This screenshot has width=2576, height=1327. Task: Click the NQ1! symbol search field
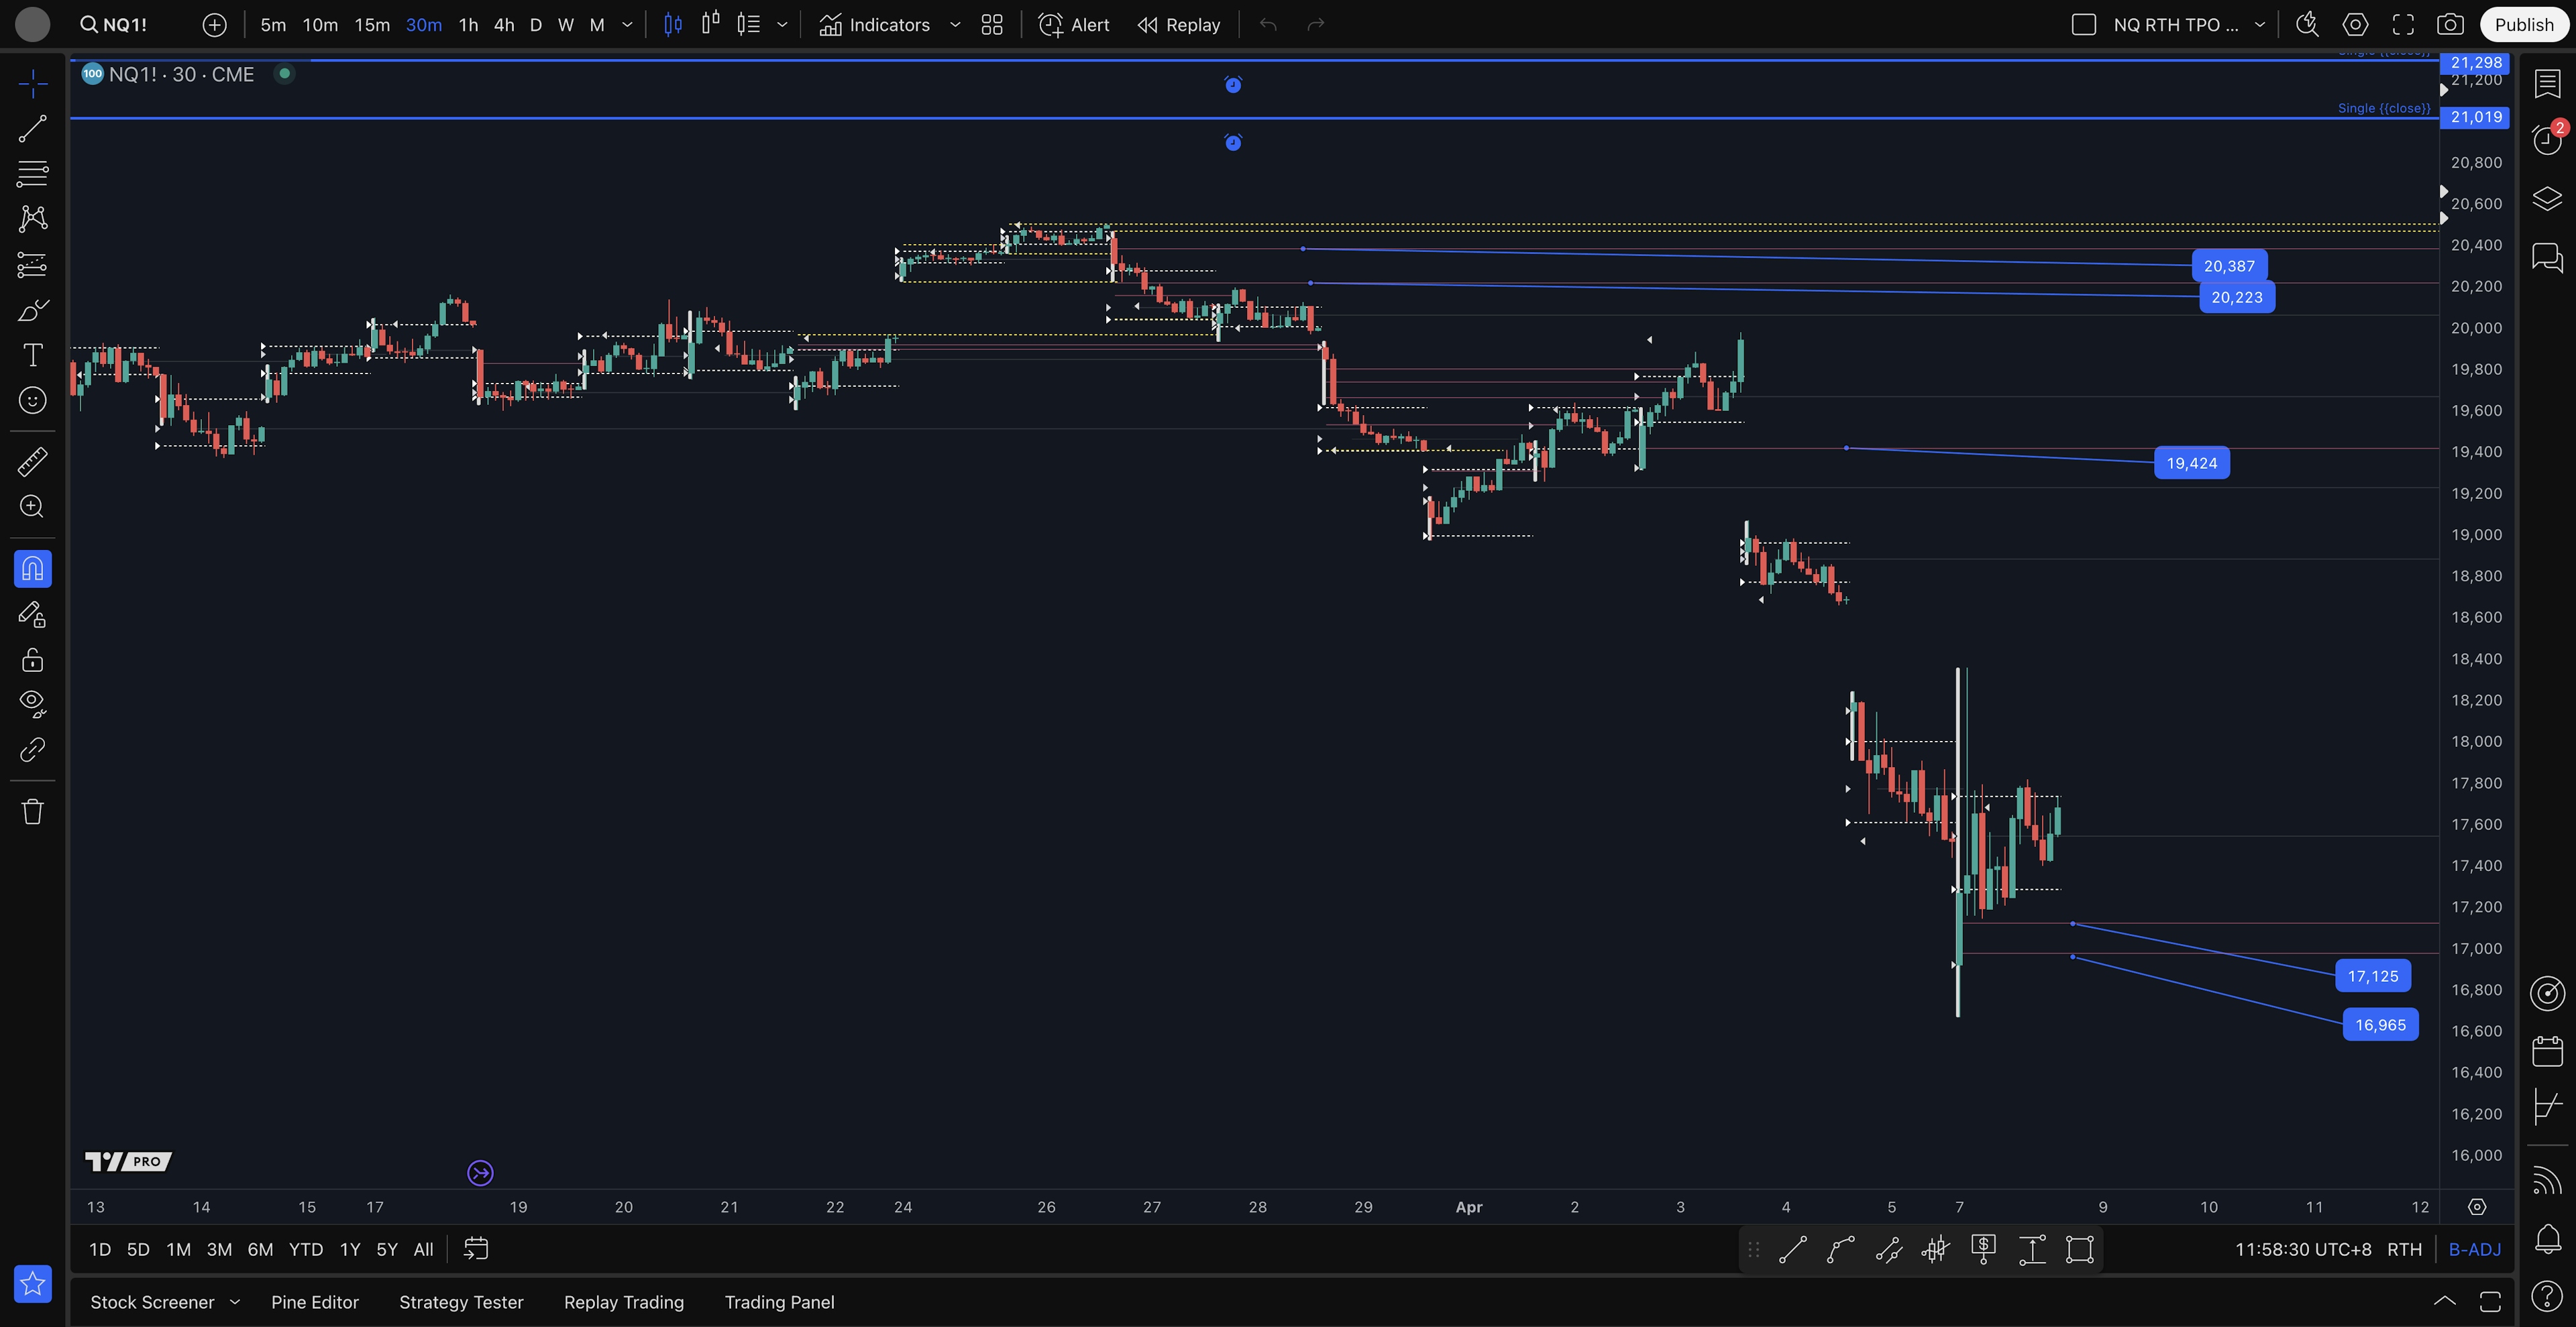(x=115, y=25)
